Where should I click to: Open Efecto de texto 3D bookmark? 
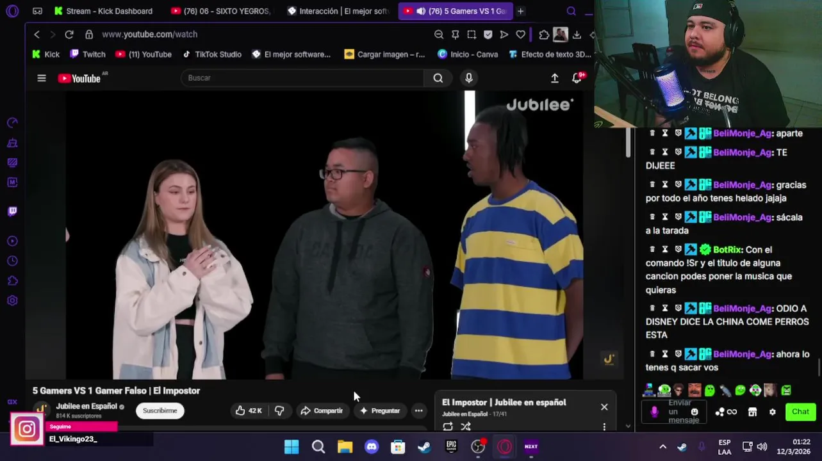pyautogui.click(x=550, y=54)
